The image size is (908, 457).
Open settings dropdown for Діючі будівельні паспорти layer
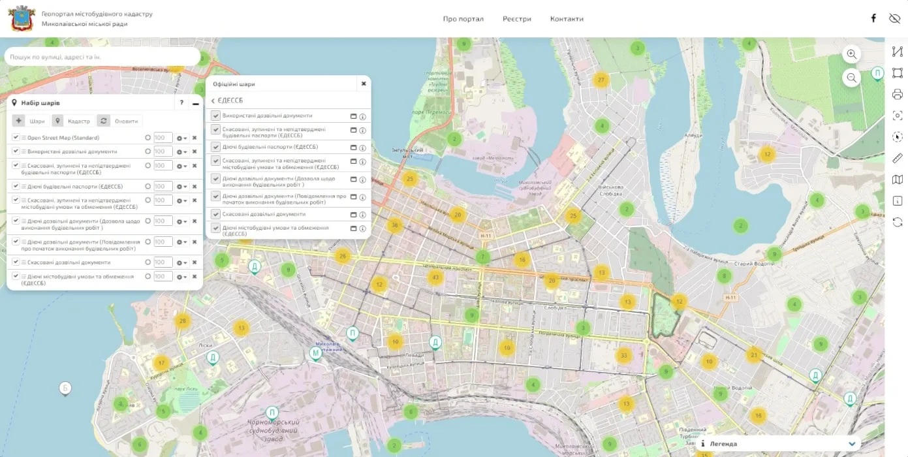[x=182, y=186]
